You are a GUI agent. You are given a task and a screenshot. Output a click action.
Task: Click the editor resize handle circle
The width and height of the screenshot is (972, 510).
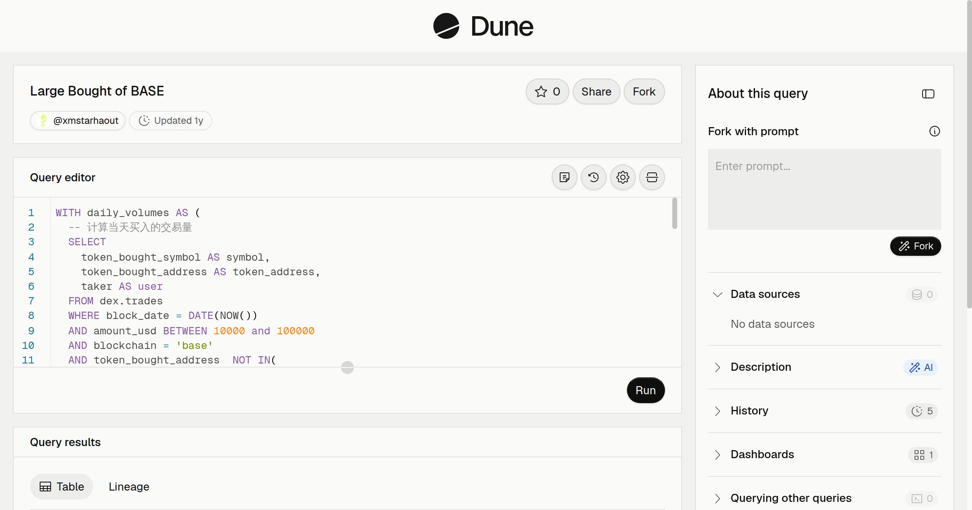click(x=347, y=368)
